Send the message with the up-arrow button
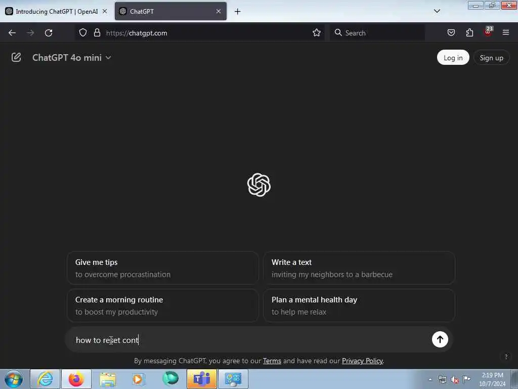The width and height of the screenshot is (518, 389). 440,339
